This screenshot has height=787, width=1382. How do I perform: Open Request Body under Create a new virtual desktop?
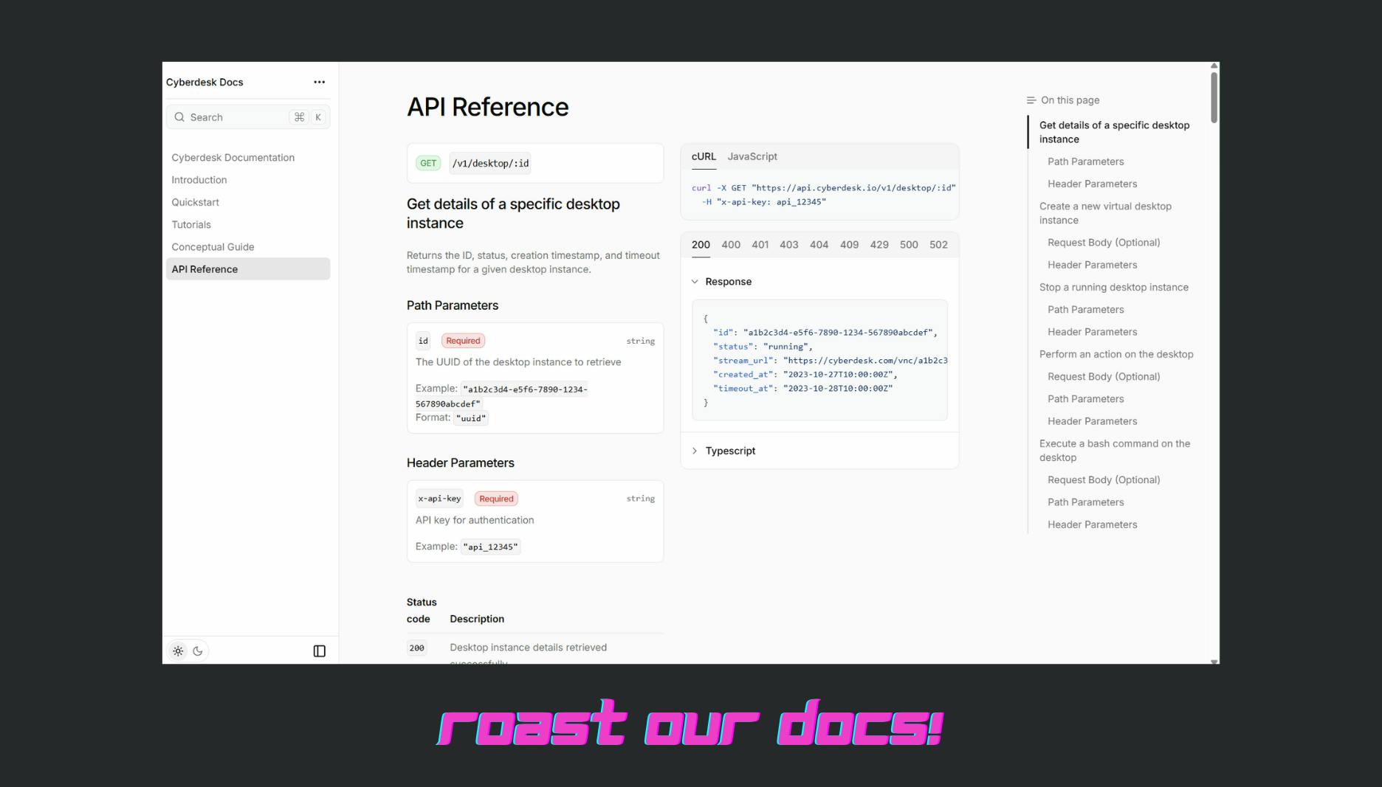(1104, 243)
